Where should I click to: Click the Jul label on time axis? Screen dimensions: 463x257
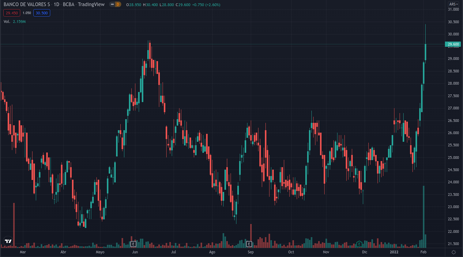(x=174, y=252)
